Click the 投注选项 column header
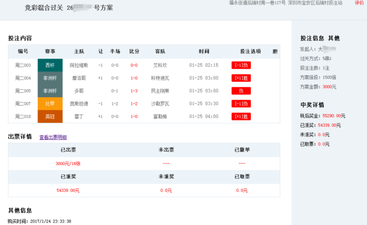Screen dimensions: 367x225 click(250, 51)
